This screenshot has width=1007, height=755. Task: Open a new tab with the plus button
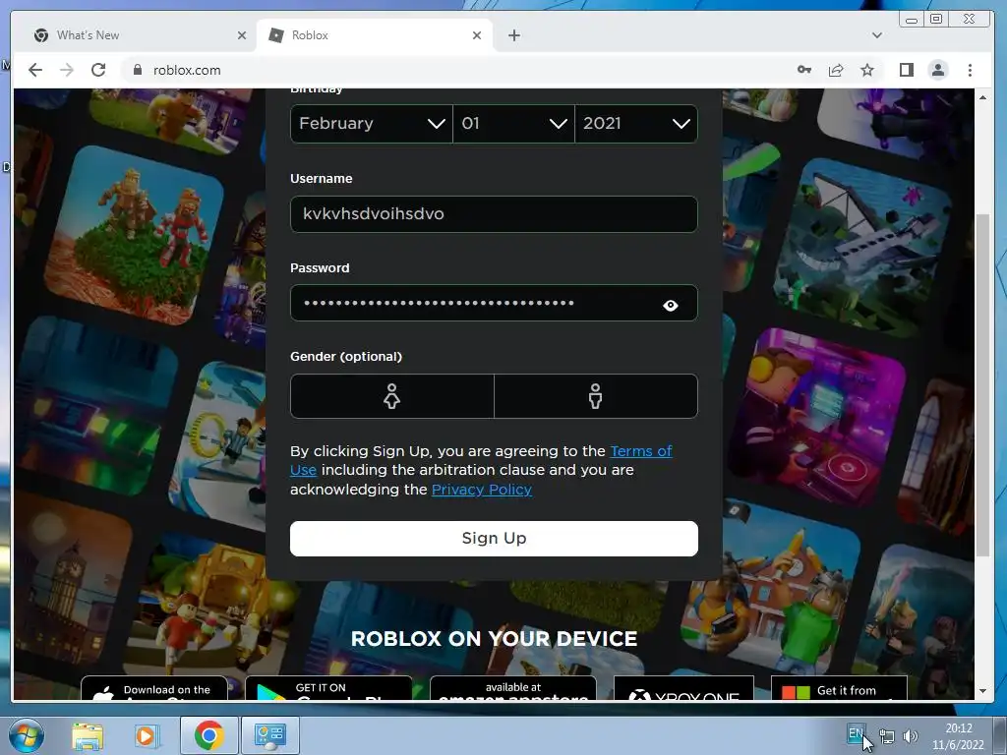point(513,35)
